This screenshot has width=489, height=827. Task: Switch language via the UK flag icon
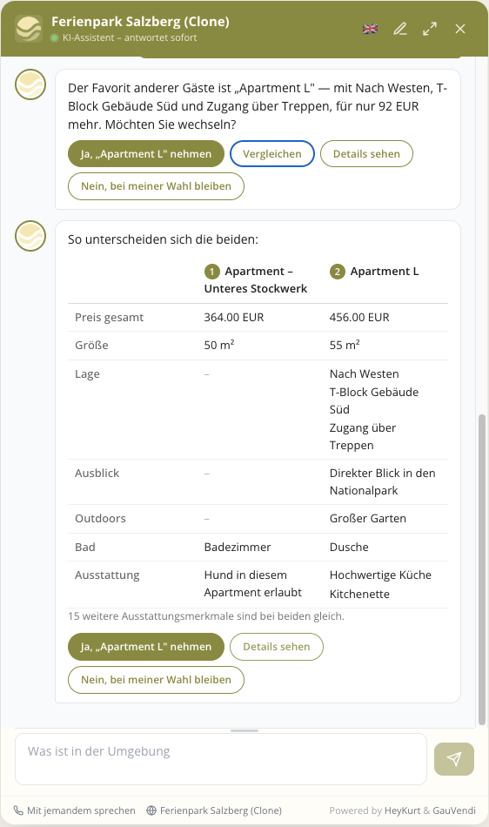point(371,29)
